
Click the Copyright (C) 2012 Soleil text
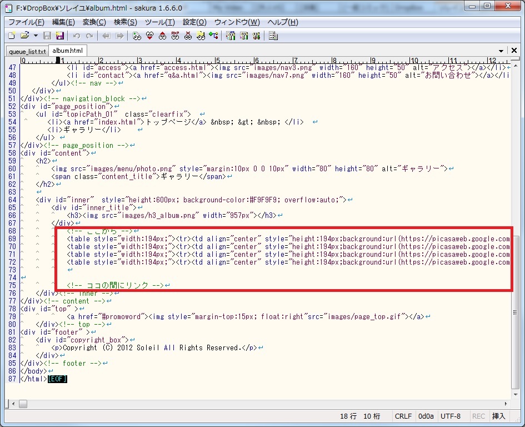[x=111, y=347]
